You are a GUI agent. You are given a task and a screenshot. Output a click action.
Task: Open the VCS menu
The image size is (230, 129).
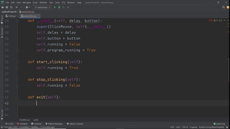(64, 3)
